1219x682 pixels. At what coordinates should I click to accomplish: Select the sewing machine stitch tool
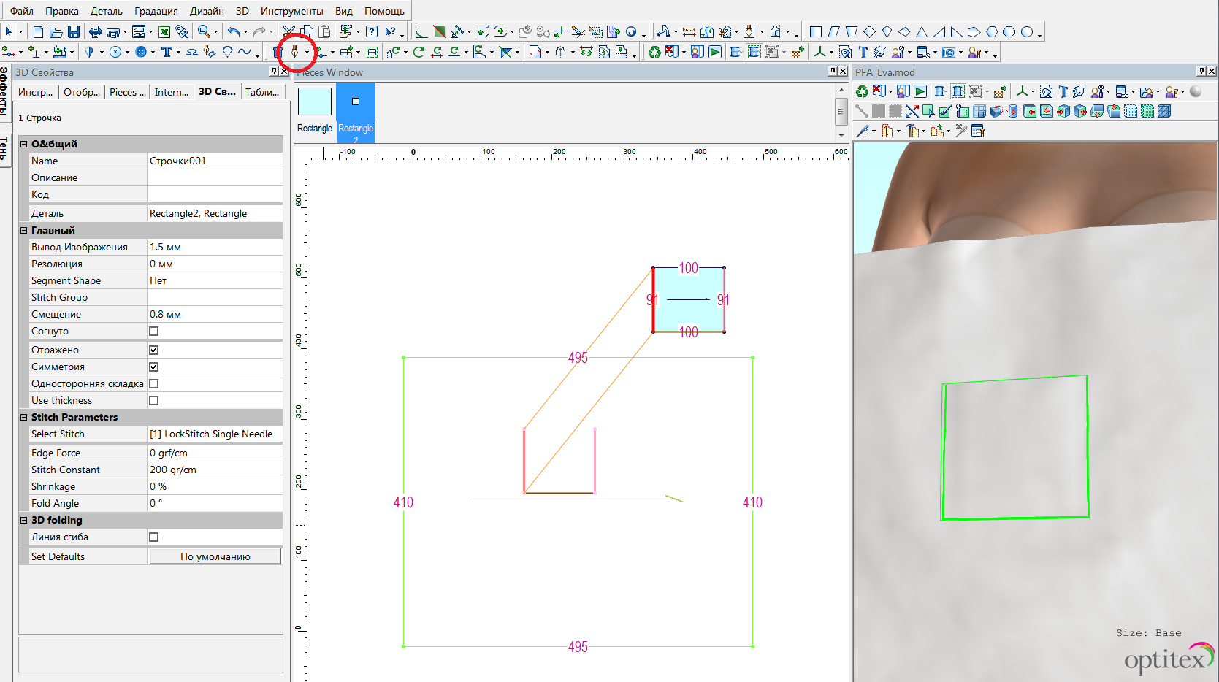60,52
